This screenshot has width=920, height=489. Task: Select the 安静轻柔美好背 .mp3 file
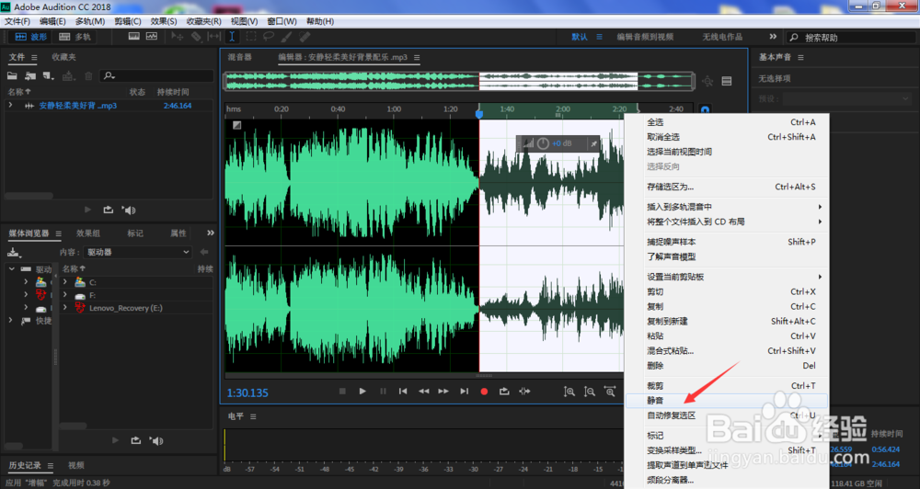(77, 106)
